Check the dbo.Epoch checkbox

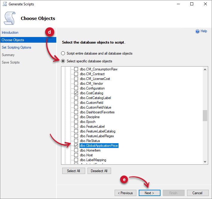click(76, 122)
